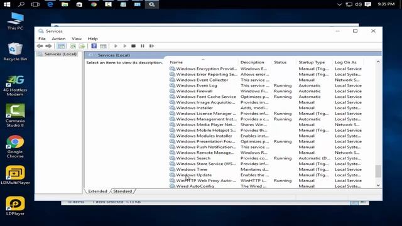Open the Action menu
The width and height of the screenshot is (402, 226).
coord(58,39)
